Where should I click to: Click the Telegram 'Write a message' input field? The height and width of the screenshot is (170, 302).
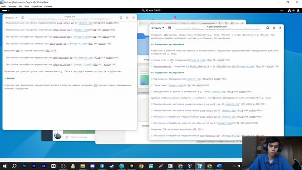(x=80, y=137)
